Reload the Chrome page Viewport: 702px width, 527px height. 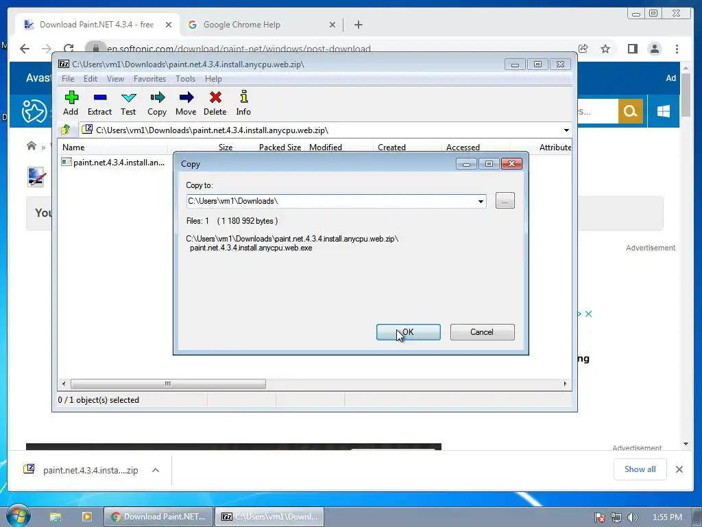coord(69,49)
